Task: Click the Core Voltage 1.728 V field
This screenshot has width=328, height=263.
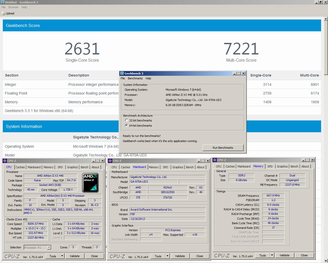Action: click(68, 190)
